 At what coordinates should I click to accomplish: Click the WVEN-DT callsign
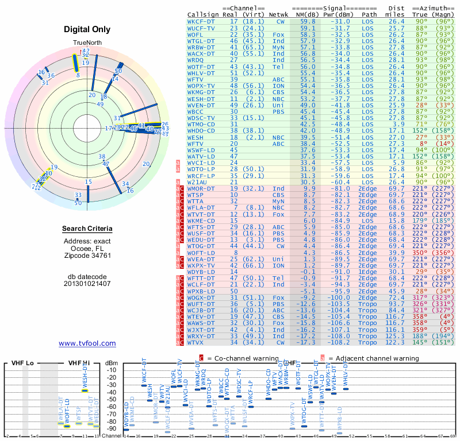pos(201,105)
